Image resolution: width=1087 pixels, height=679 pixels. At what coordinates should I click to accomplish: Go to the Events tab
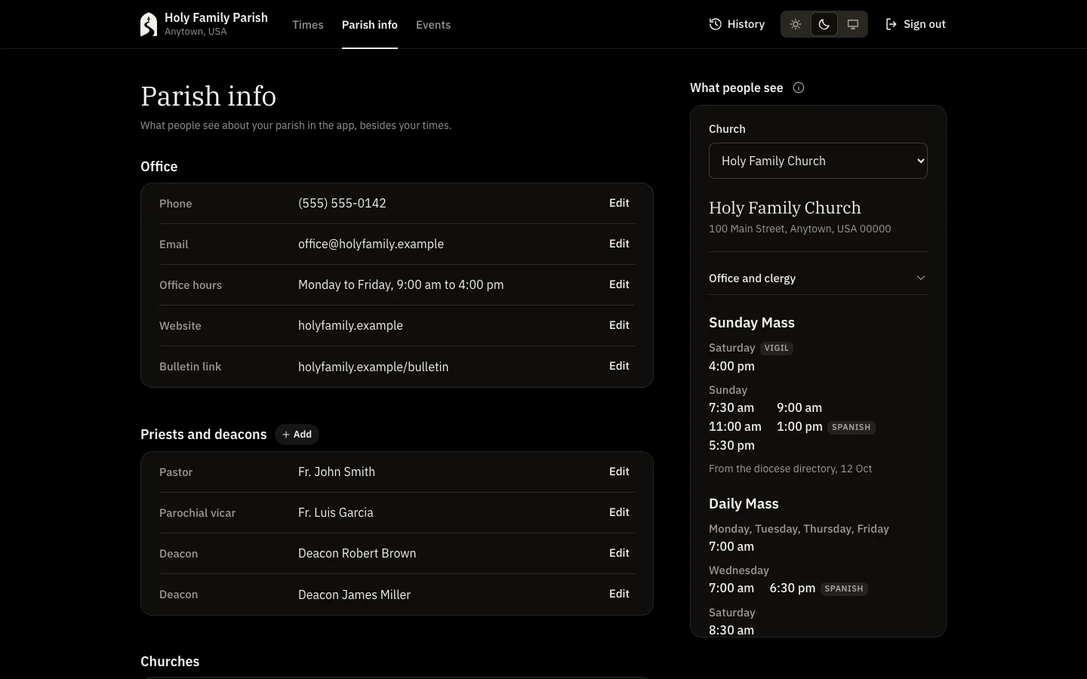pos(433,25)
